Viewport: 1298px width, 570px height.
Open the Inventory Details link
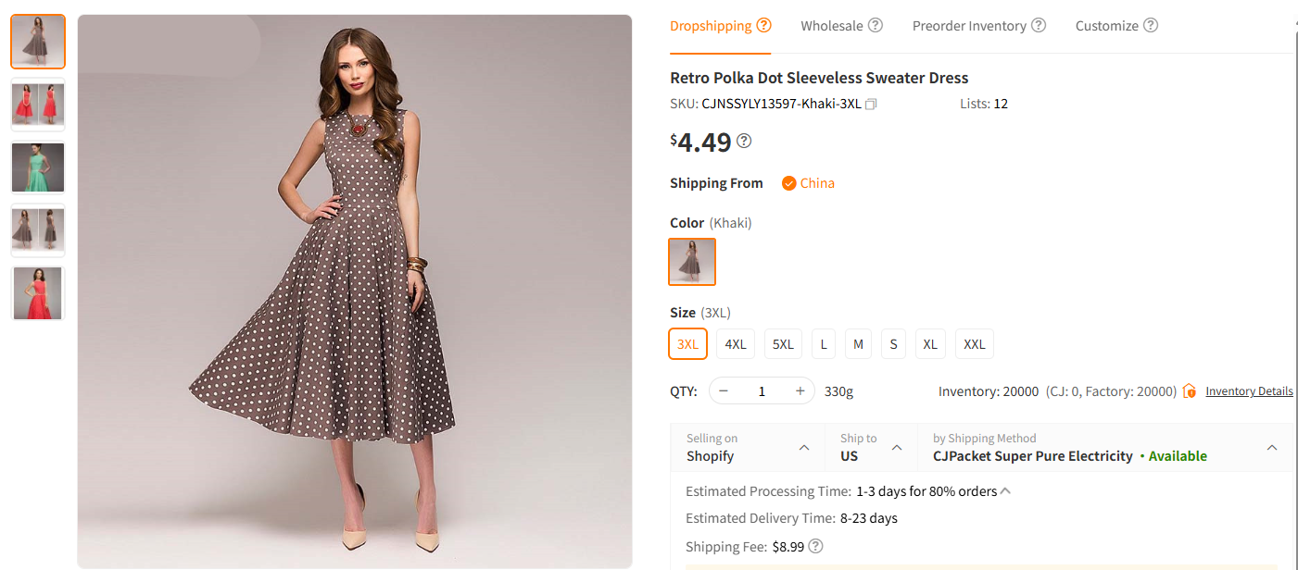click(1249, 390)
